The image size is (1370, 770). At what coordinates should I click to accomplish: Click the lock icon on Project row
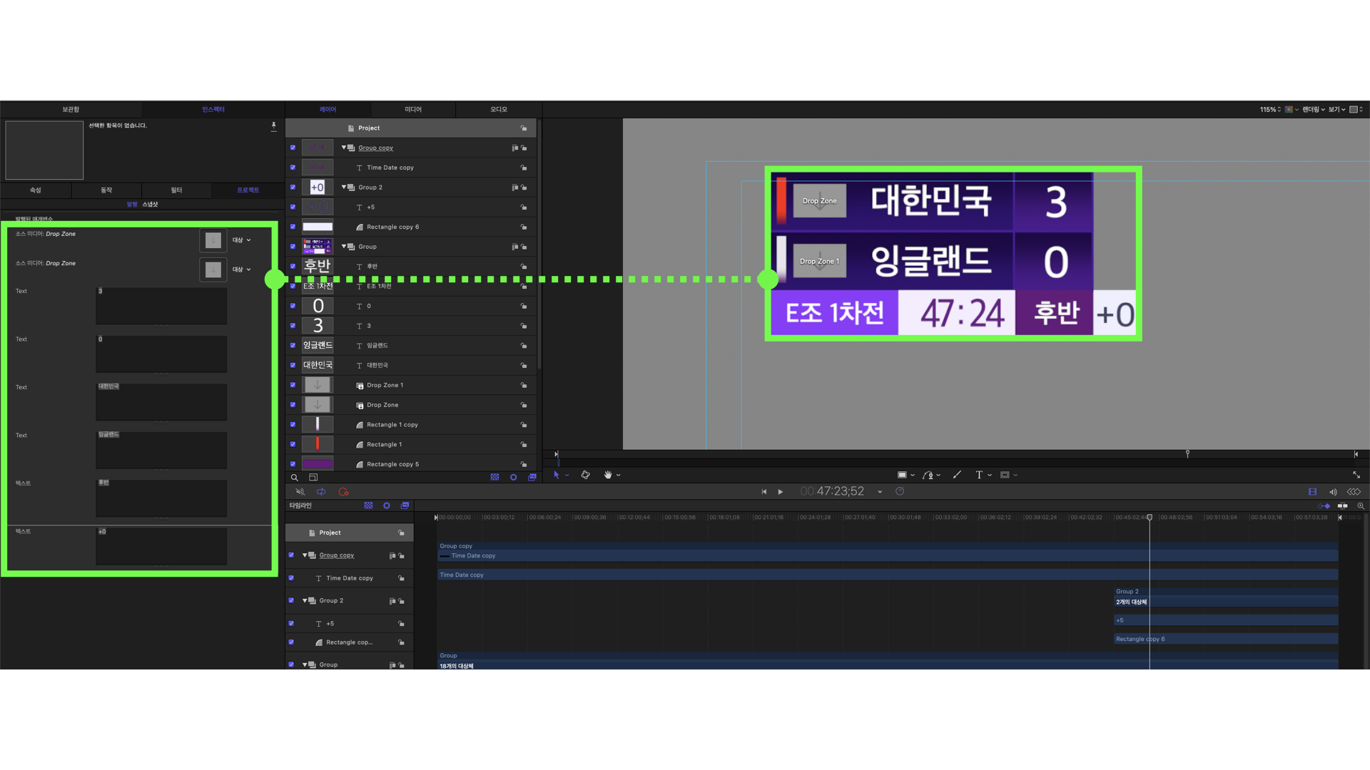(x=524, y=128)
